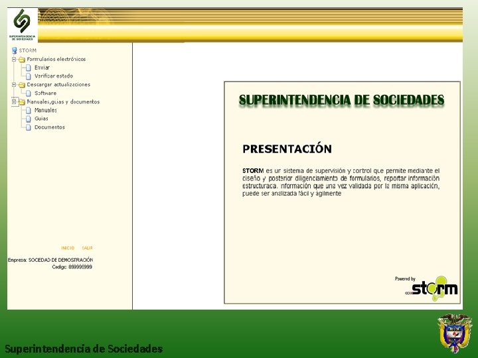
Task: Open the Software download item
Action: [x=45, y=93]
